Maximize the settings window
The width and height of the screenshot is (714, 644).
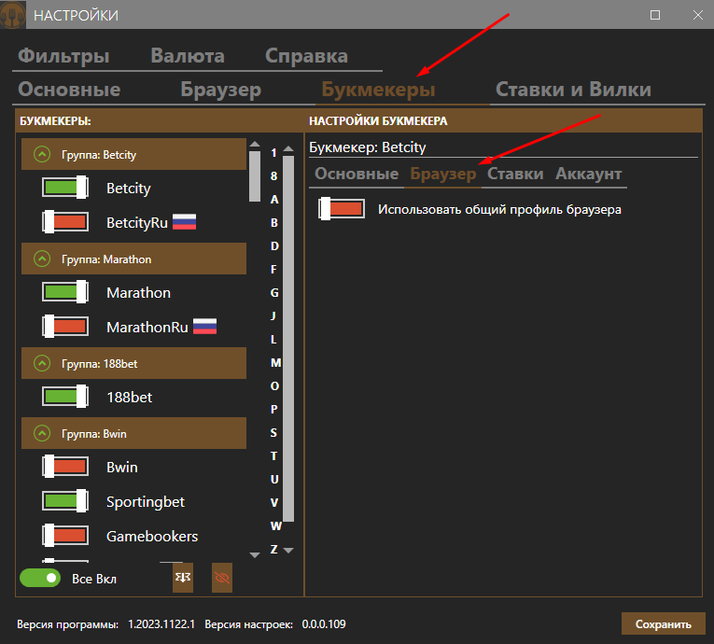[655, 15]
